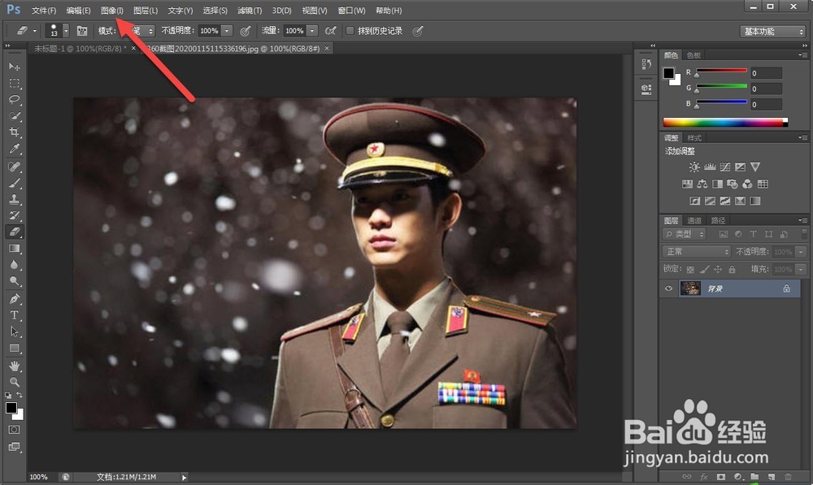Toggle lock all

(732, 270)
